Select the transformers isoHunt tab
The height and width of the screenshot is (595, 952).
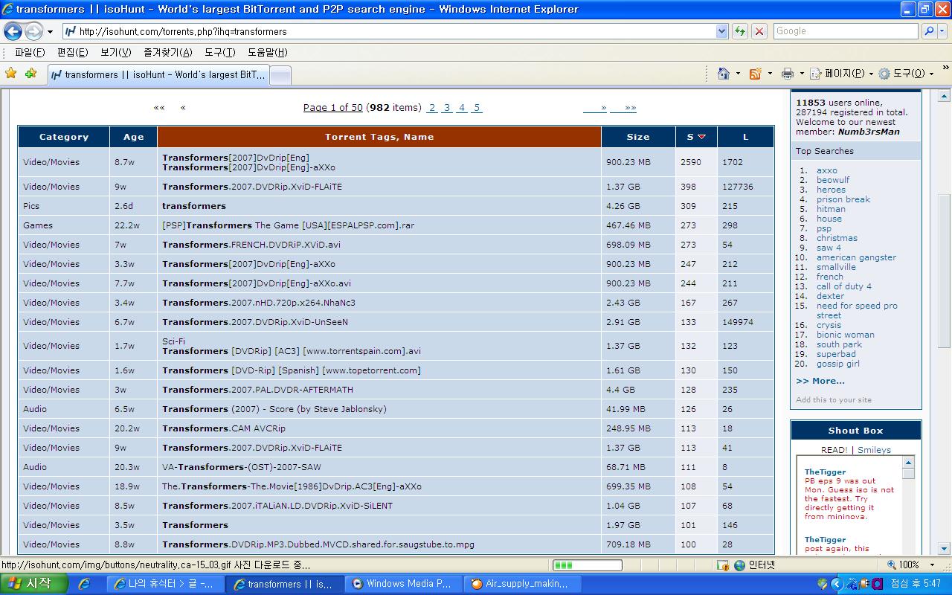[158, 74]
